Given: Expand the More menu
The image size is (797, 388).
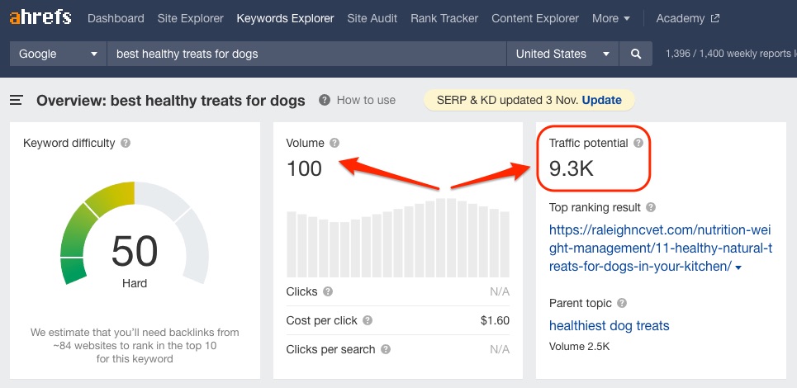Looking at the screenshot, I should coord(611,19).
